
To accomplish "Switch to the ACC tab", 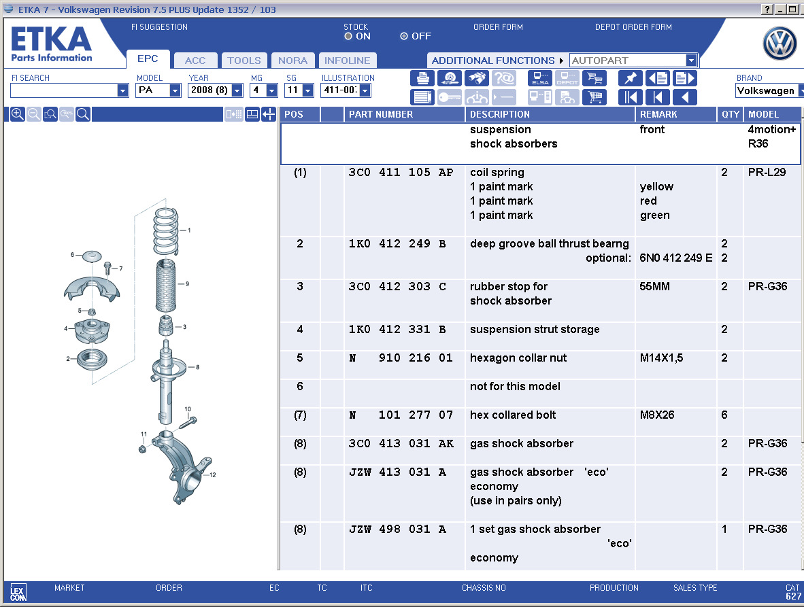I will (195, 60).
